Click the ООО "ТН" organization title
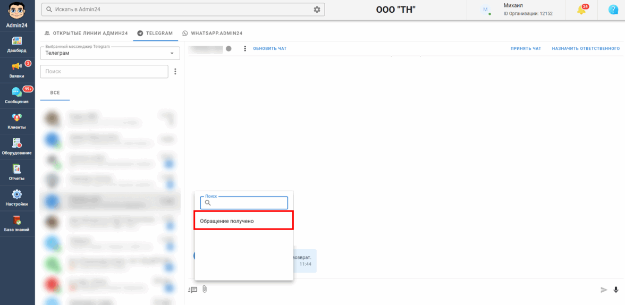 coord(396,10)
